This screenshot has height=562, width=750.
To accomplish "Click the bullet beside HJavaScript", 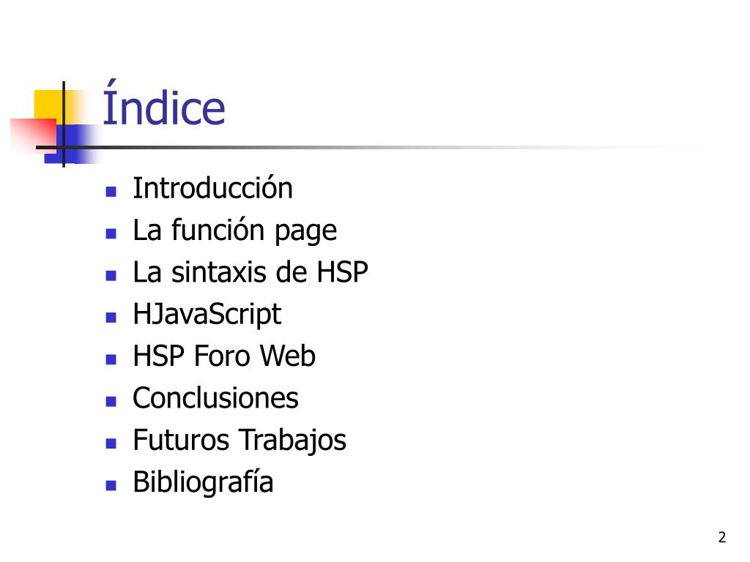I will pyautogui.click(x=111, y=318).
